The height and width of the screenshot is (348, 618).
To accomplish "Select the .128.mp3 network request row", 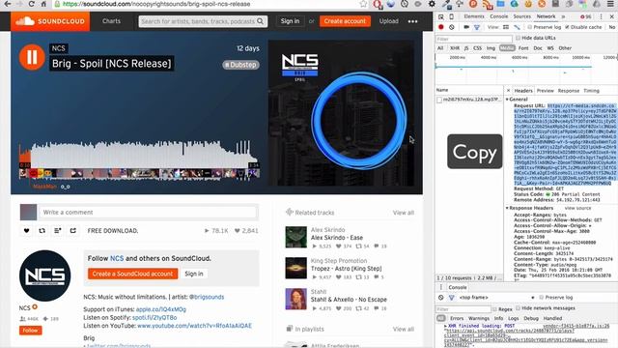I will pos(469,100).
